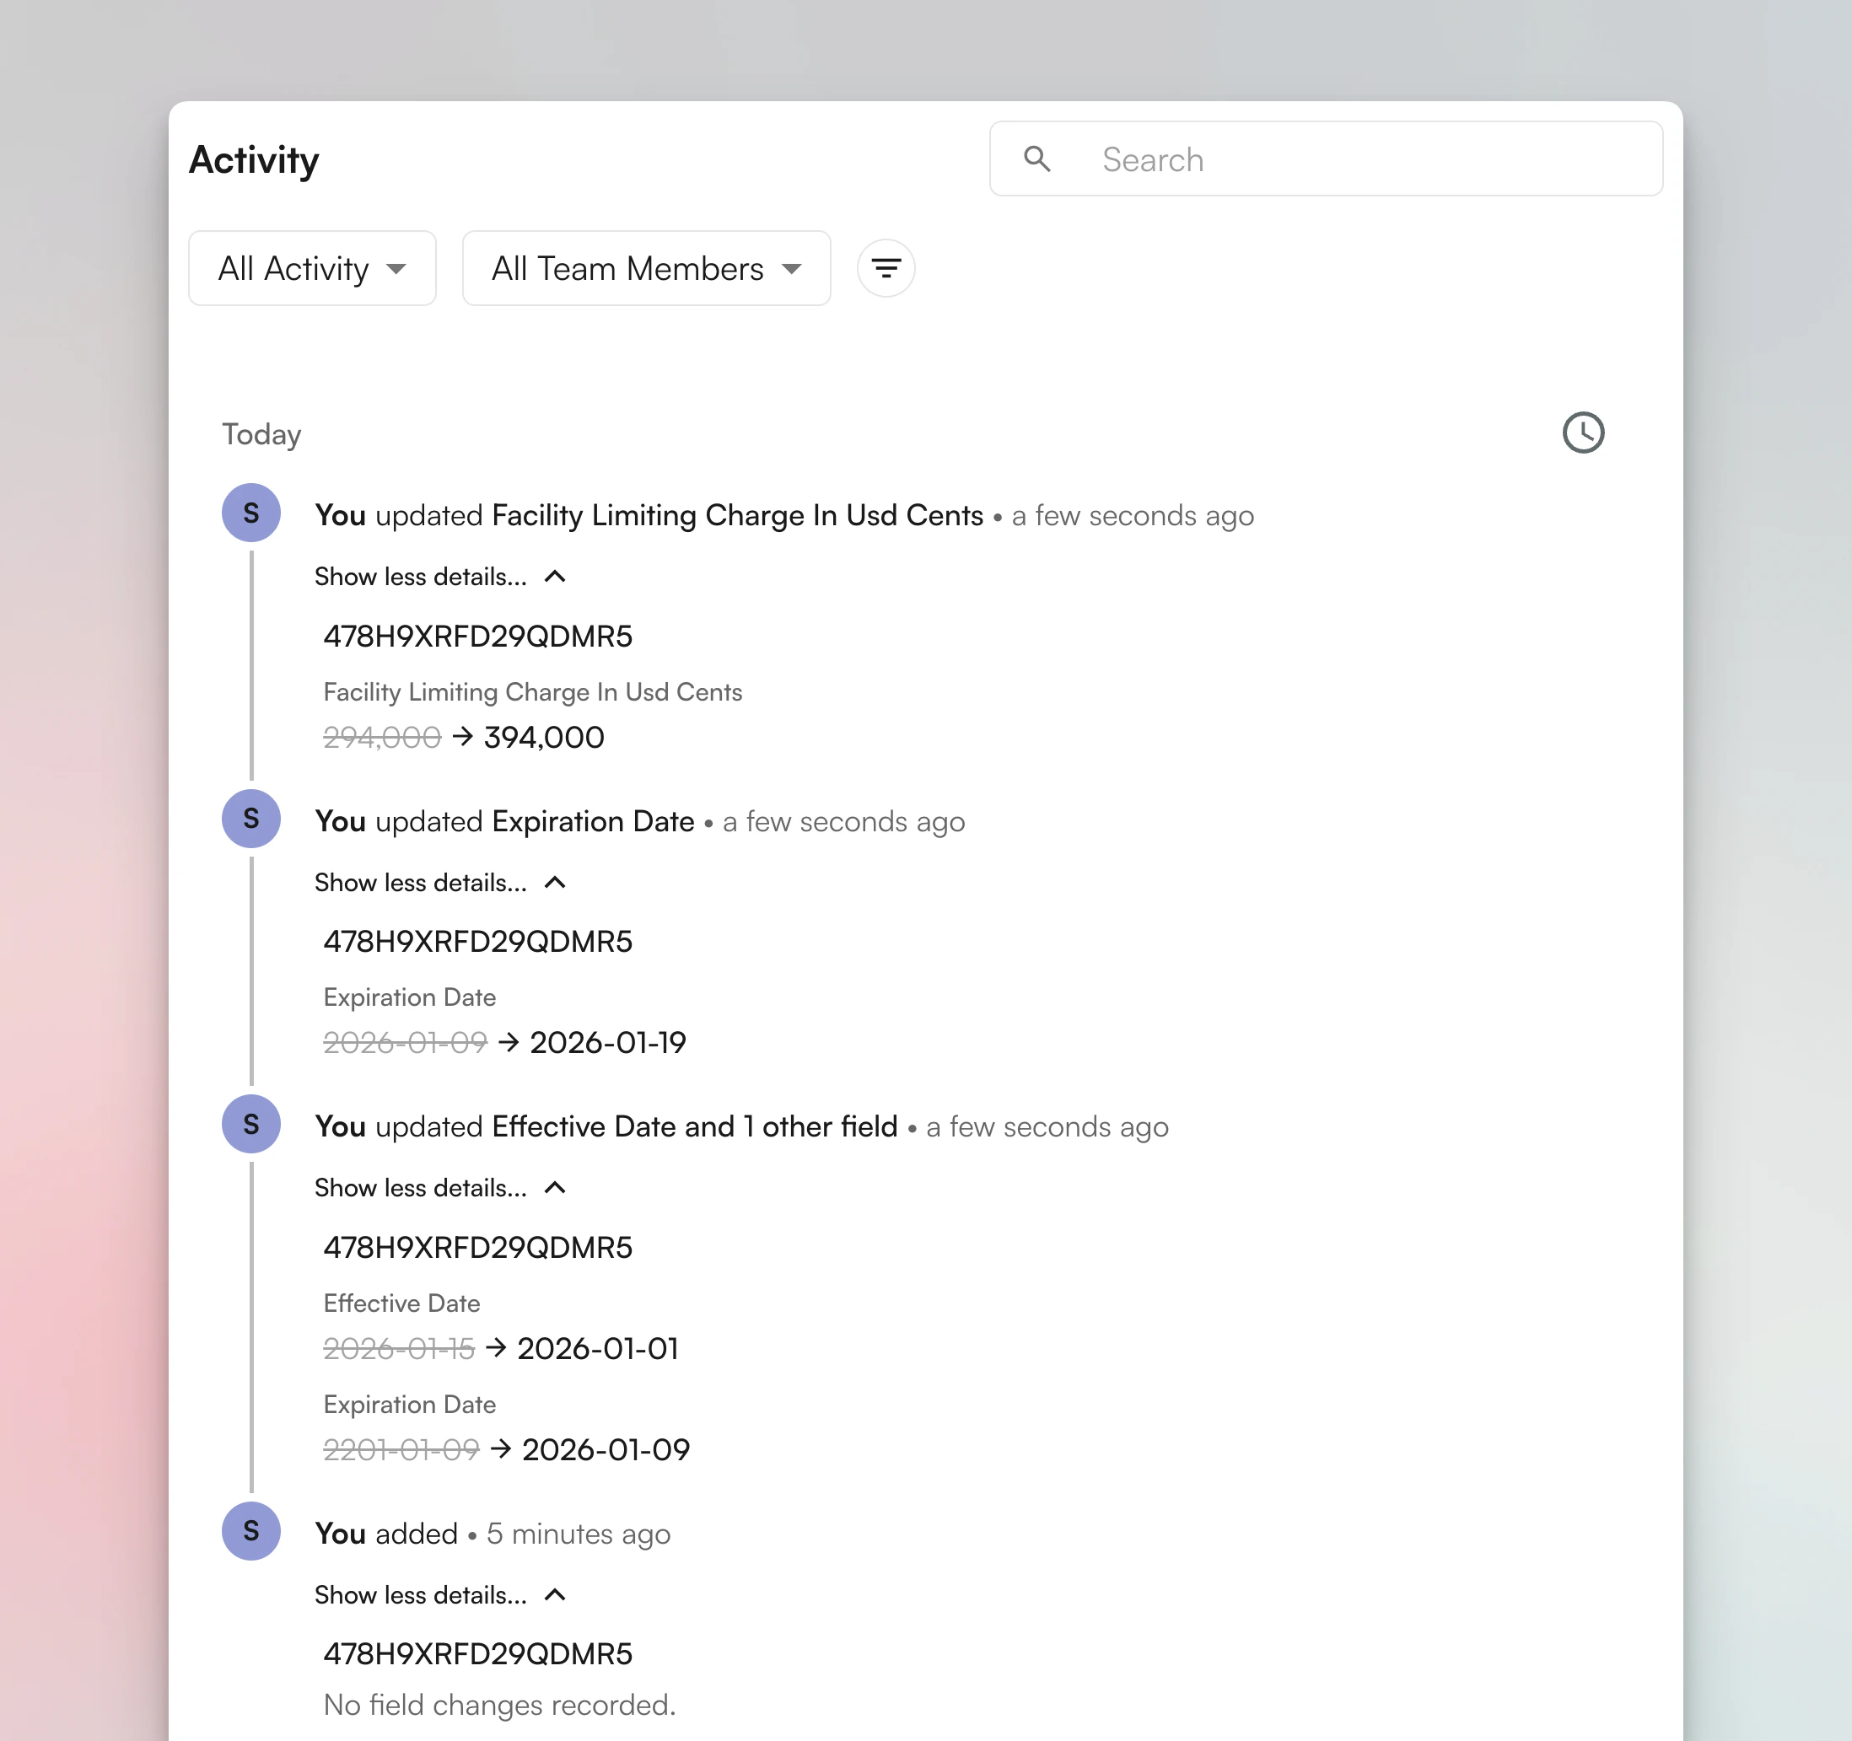Viewport: 1852px width, 1741px height.
Task: Click inside the Search input field
Action: pos(1304,159)
